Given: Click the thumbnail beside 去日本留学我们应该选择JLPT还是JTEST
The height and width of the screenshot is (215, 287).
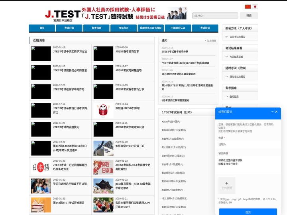Looking at the screenshot, I should [x=103, y=205].
